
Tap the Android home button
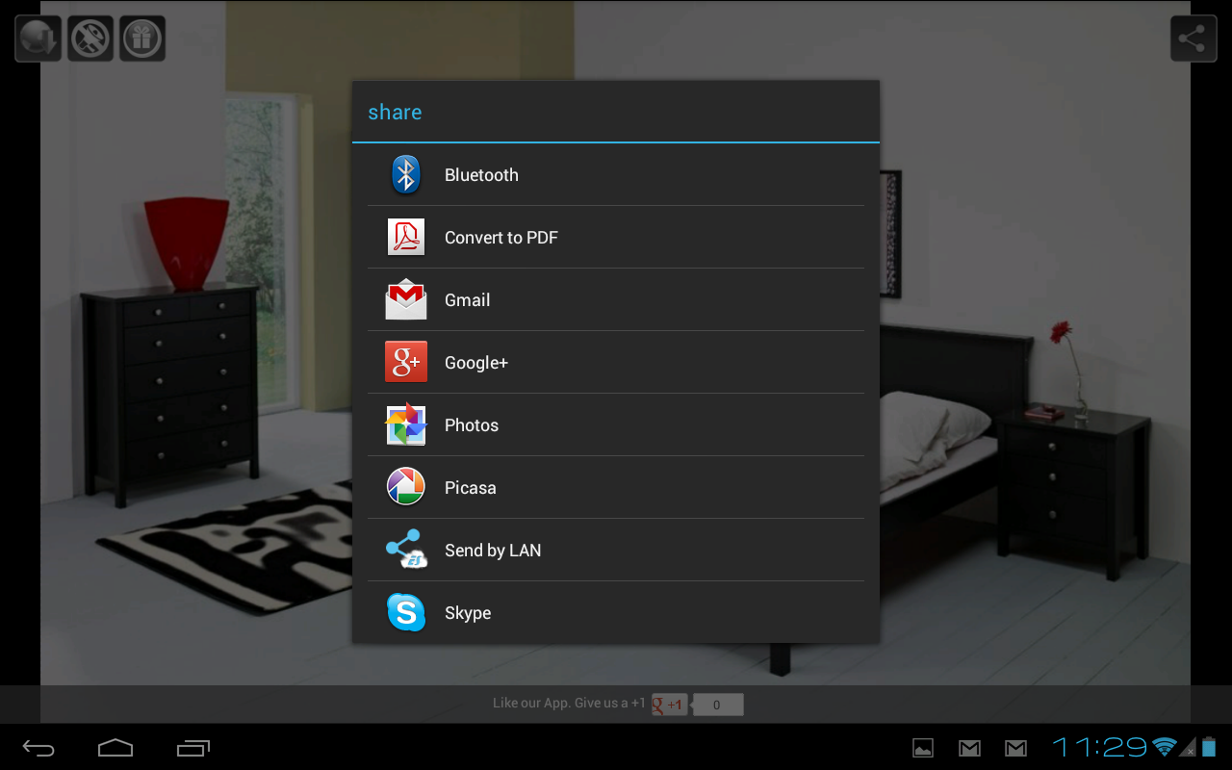tap(115, 748)
